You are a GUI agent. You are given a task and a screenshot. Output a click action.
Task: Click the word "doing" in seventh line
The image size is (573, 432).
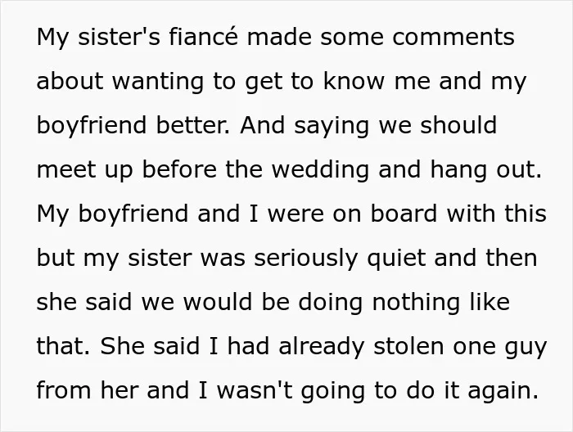(x=331, y=303)
